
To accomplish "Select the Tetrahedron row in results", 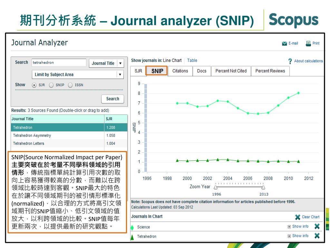I will pos(69,128).
